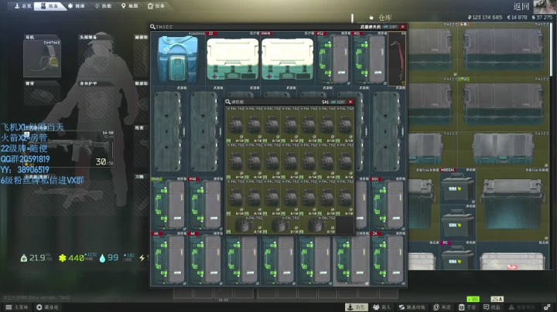The image size is (557, 312).
Task: Open ammo case tagged M855A1 in stash
Action: point(457,186)
